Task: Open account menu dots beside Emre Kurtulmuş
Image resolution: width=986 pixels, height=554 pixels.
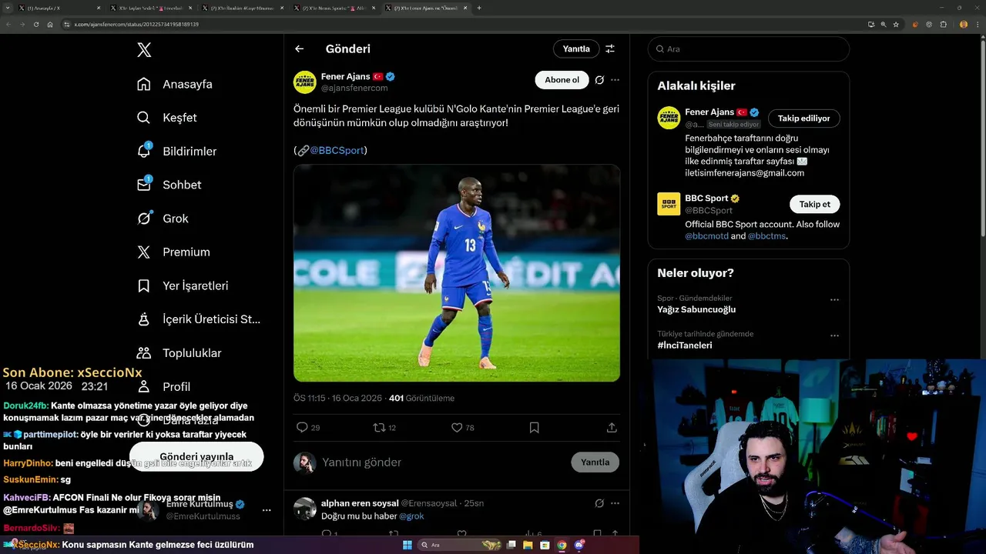Action: click(267, 510)
